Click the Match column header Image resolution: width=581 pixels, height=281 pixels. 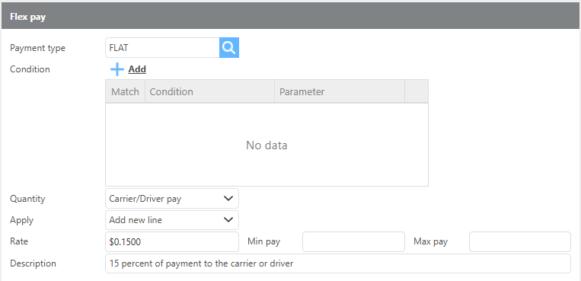coord(125,91)
